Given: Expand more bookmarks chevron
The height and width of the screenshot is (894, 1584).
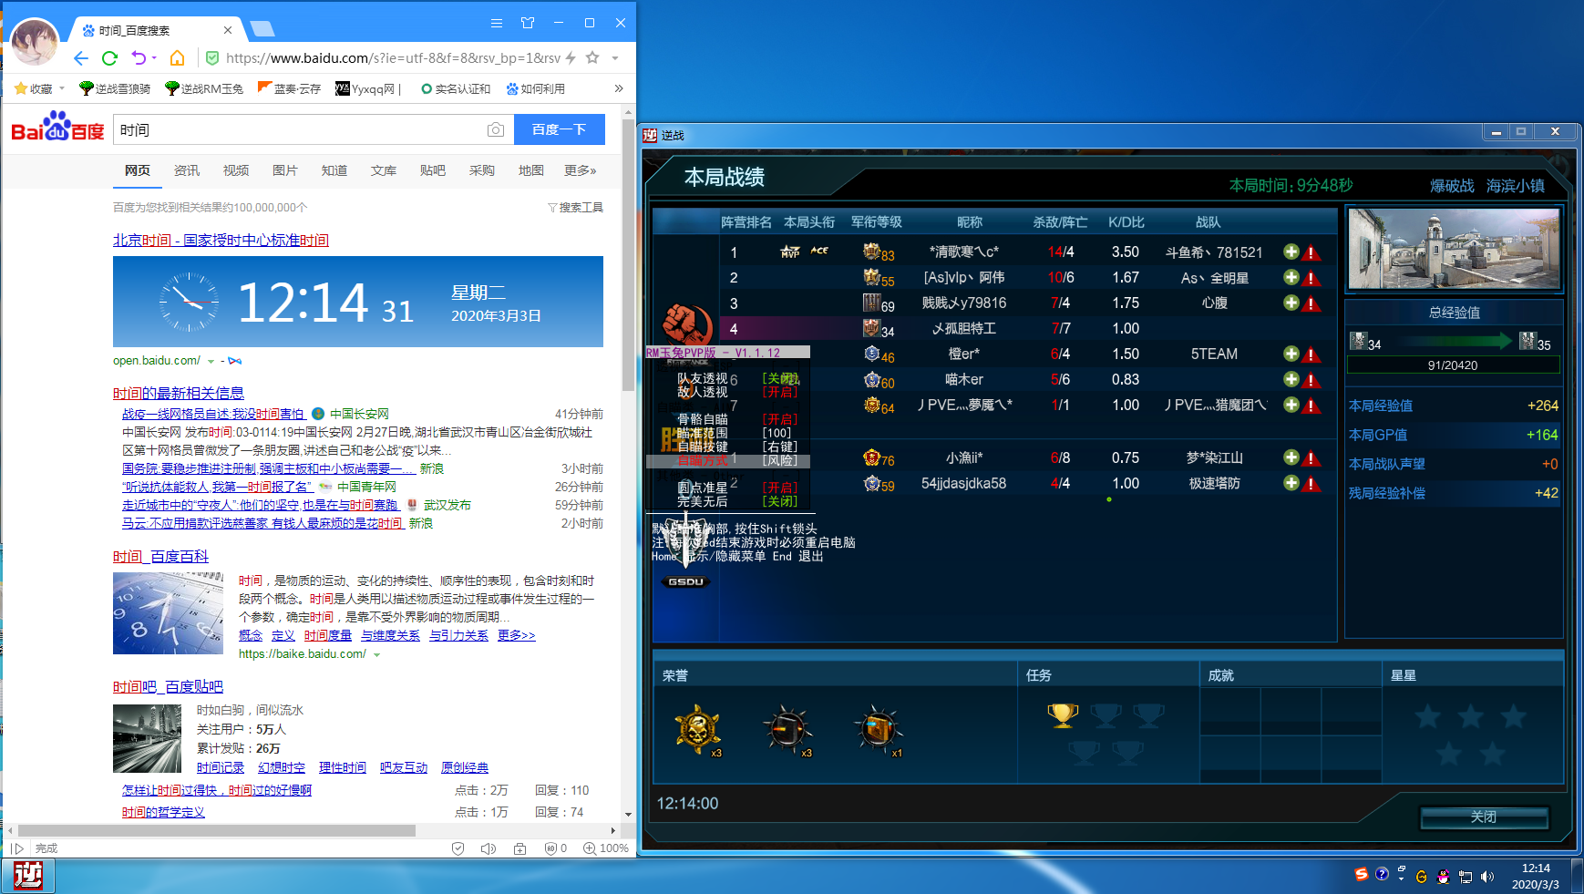Looking at the screenshot, I should [619, 88].
